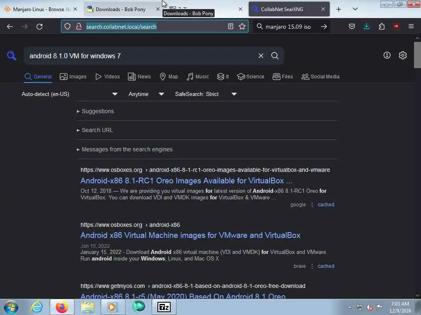Expand Messages from the search engines
This screenshot has width=421, height=315.
click(125, 149)
